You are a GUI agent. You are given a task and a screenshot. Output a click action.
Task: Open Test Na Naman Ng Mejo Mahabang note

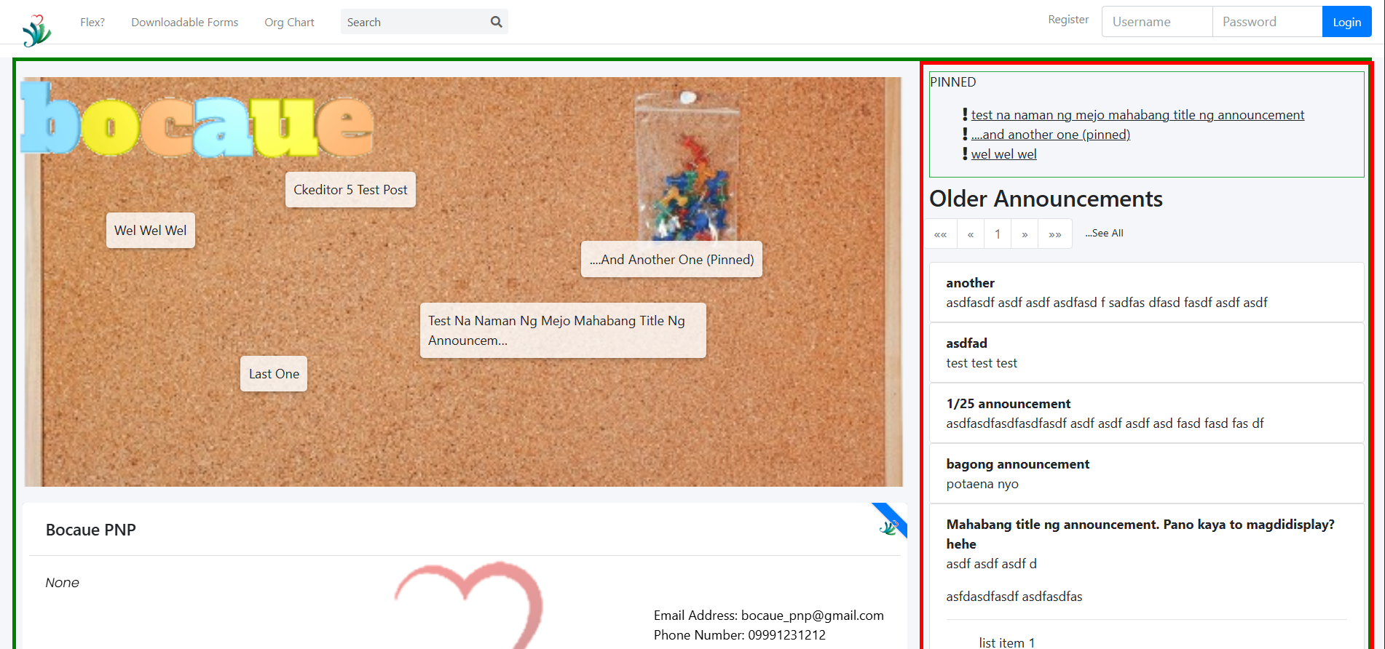(x=563, y=330)
